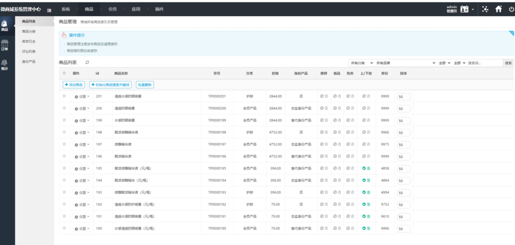Open the 订单 orders sidebar section
This screenshot has width=515, height=245.
click(x=5, y=45)
